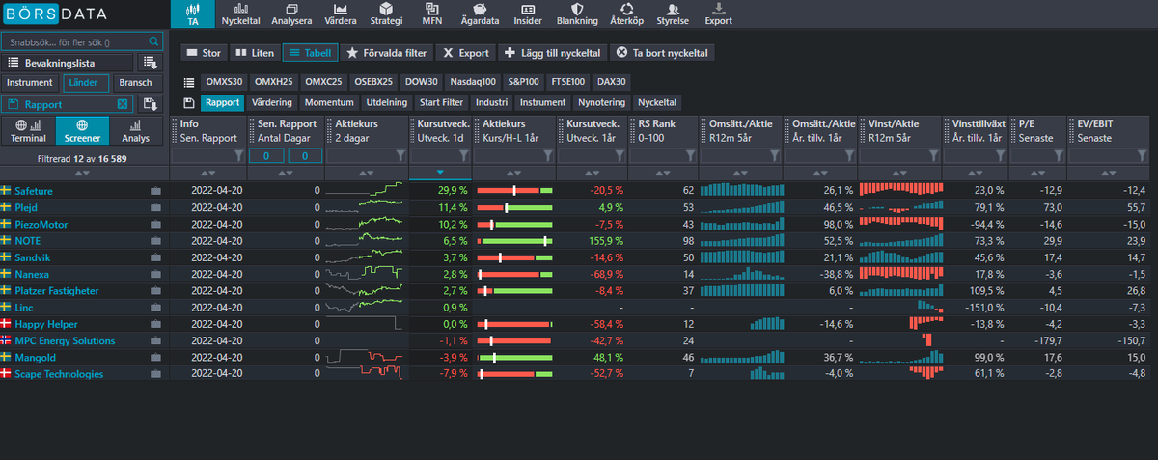Open the Återköp section
The height and width of the screenshot is (460, 1158).
pyautogui.click(x=626, y=14)
